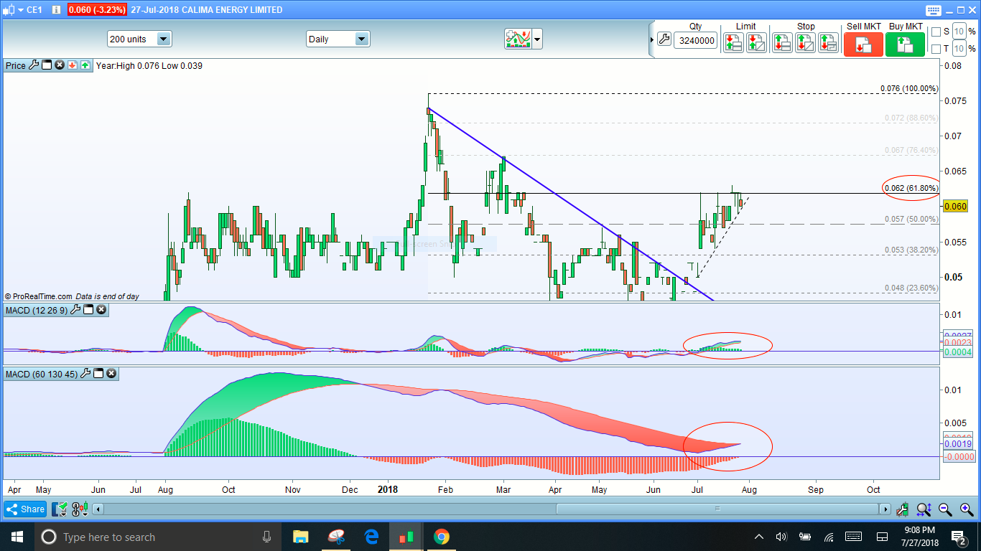Click the first Stop order icon

point(782,43)
